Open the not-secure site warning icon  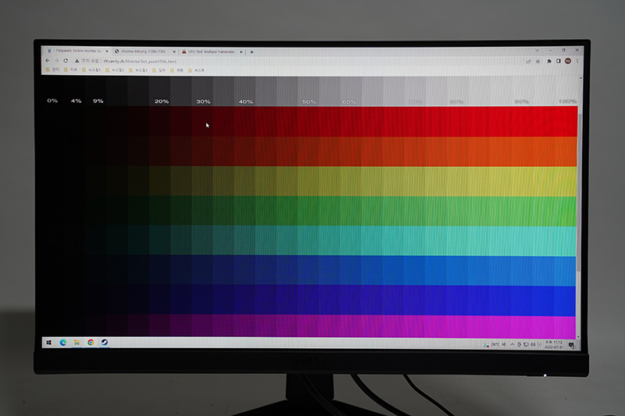point(77,61)
